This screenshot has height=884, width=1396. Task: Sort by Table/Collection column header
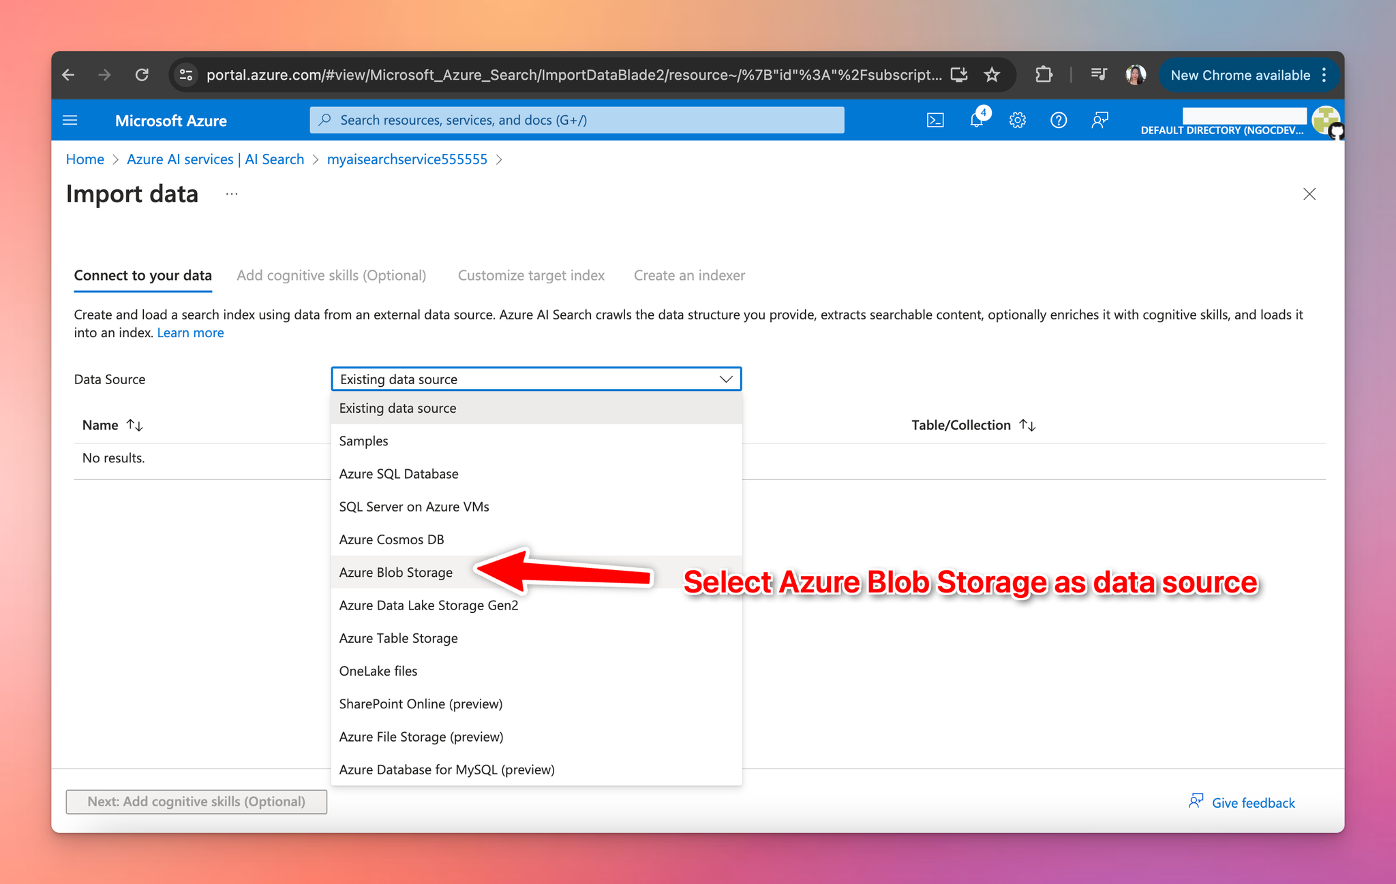[x=973, y=425]
